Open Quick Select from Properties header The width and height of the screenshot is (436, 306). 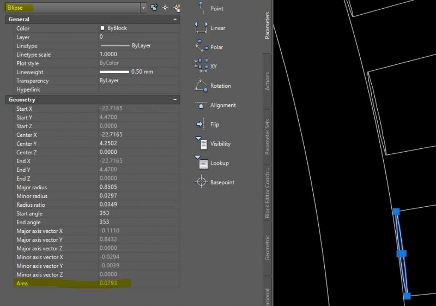(176, 8)
